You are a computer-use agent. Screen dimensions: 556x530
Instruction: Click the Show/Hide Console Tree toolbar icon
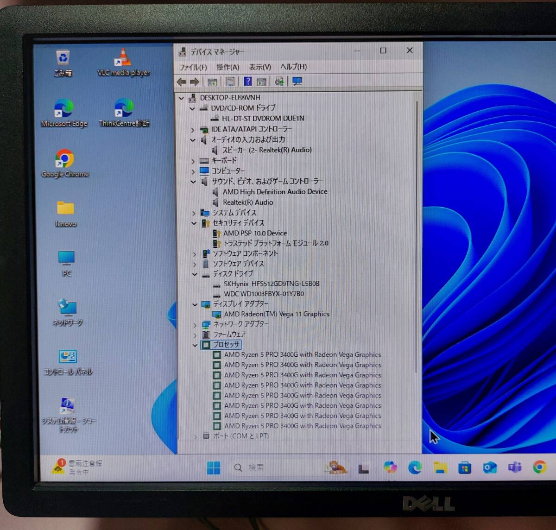click(212, 82)
